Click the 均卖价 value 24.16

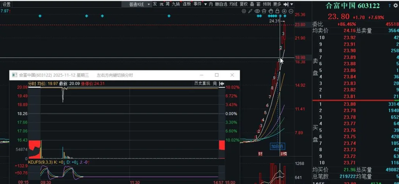point(349,31)
